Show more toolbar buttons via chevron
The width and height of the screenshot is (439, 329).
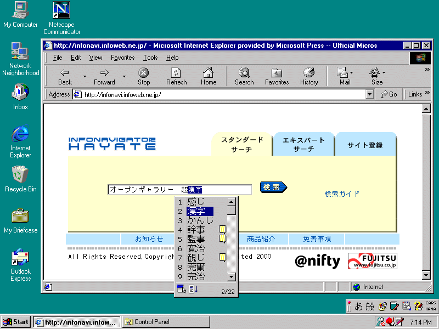click(427, 70)
